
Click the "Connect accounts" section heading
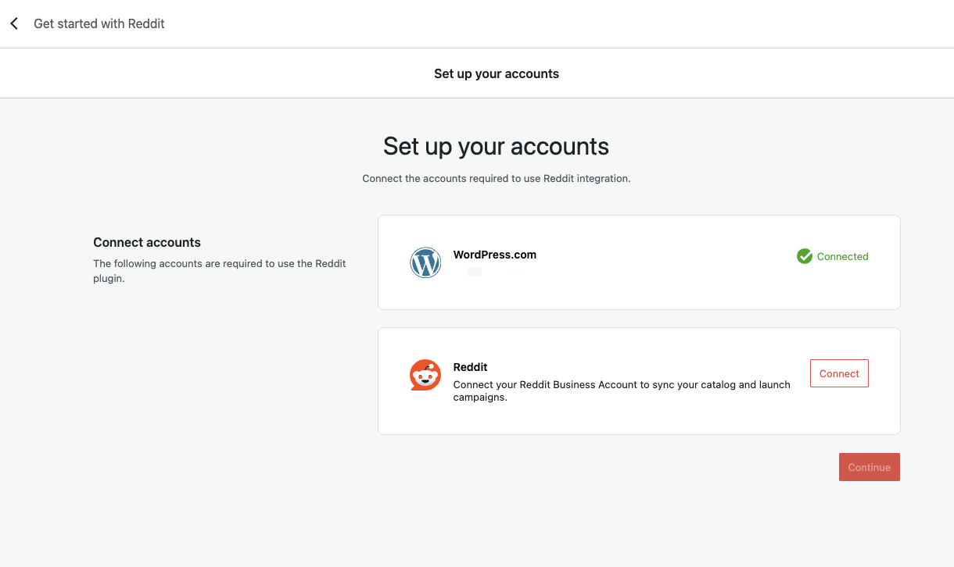click(147, 242)
